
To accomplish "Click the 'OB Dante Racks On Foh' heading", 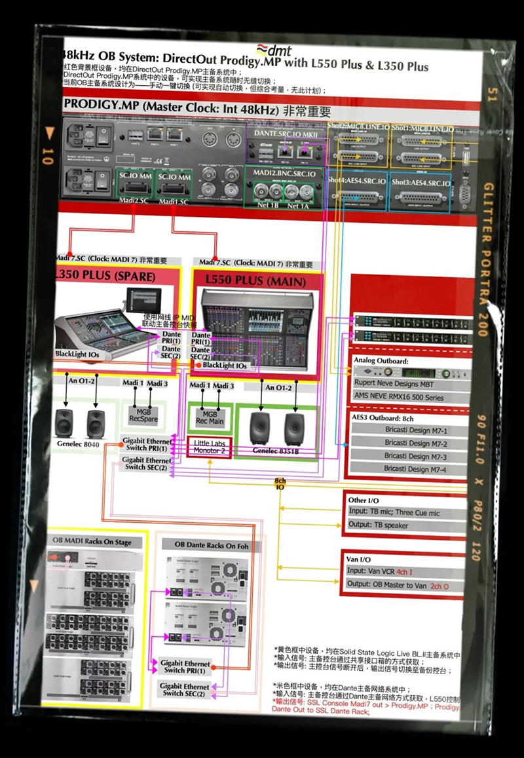I will click(212, 546).
